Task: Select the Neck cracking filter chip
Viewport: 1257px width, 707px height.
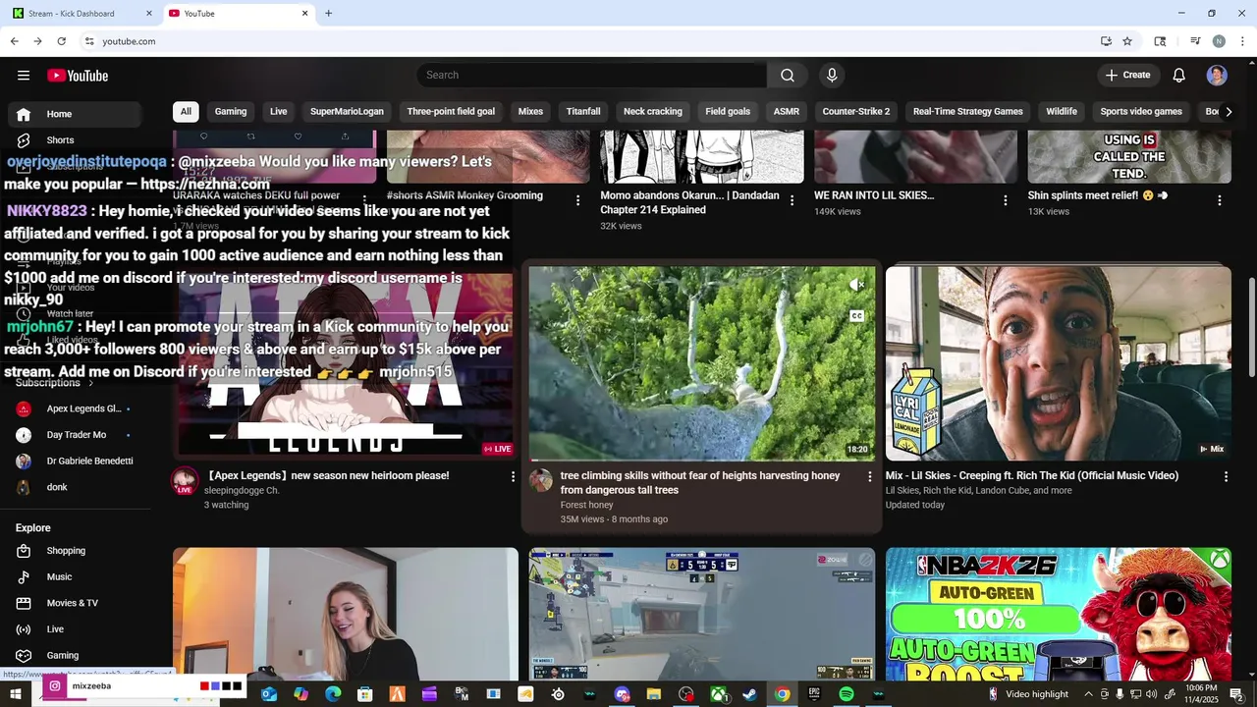Action: [x=653, y=111]
